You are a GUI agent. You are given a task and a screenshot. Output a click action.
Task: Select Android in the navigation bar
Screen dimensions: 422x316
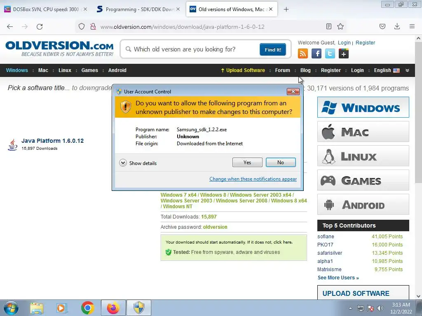117,70
